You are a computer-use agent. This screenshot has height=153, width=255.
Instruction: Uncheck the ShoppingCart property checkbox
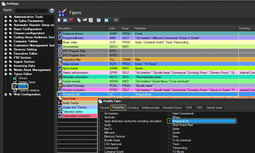[x=170, y=121]
